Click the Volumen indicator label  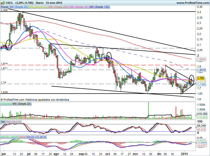tap(6, 104)
